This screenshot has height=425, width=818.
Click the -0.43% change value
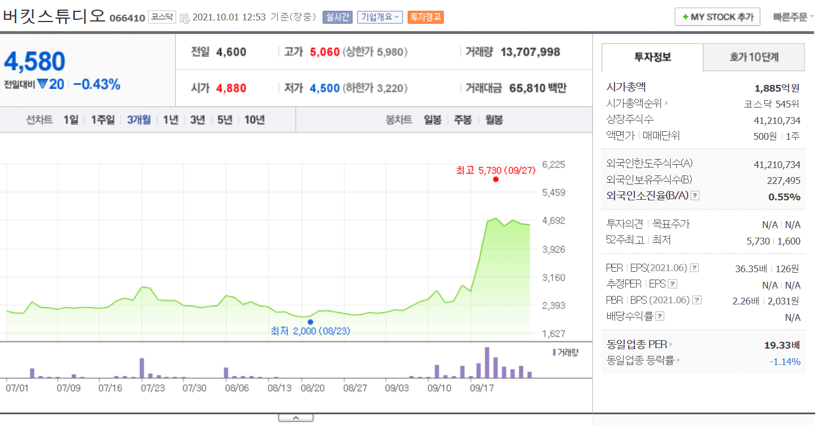tap(97, 84)
